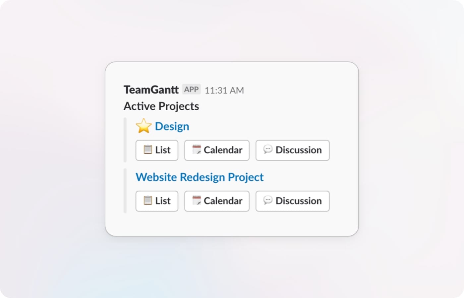The height and width of the screenshot is (298, 464).
Task: Click the calendar icon in Design's Calendar button
Action: (x=197, y=150)
